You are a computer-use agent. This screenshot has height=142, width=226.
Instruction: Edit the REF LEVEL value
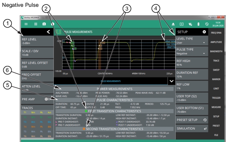pyautogui.click(x=37, y=41)
